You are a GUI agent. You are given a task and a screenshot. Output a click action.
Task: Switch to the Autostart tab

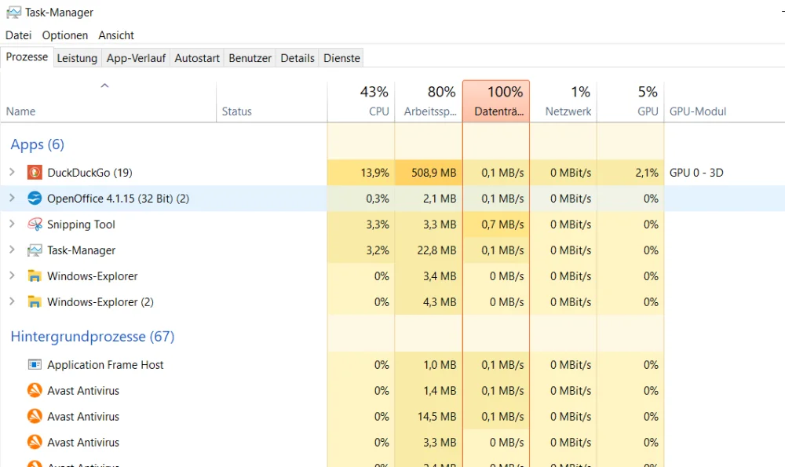197,58
